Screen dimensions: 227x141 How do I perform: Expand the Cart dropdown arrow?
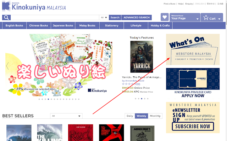click(219, 19)
